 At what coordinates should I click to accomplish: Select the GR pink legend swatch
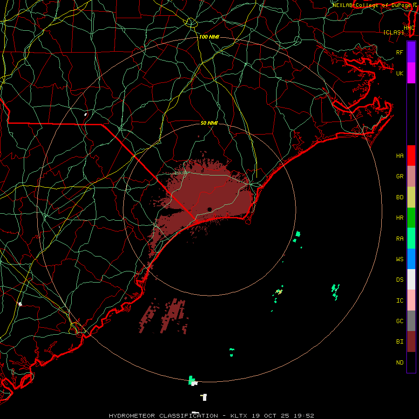tap(411, 176)
